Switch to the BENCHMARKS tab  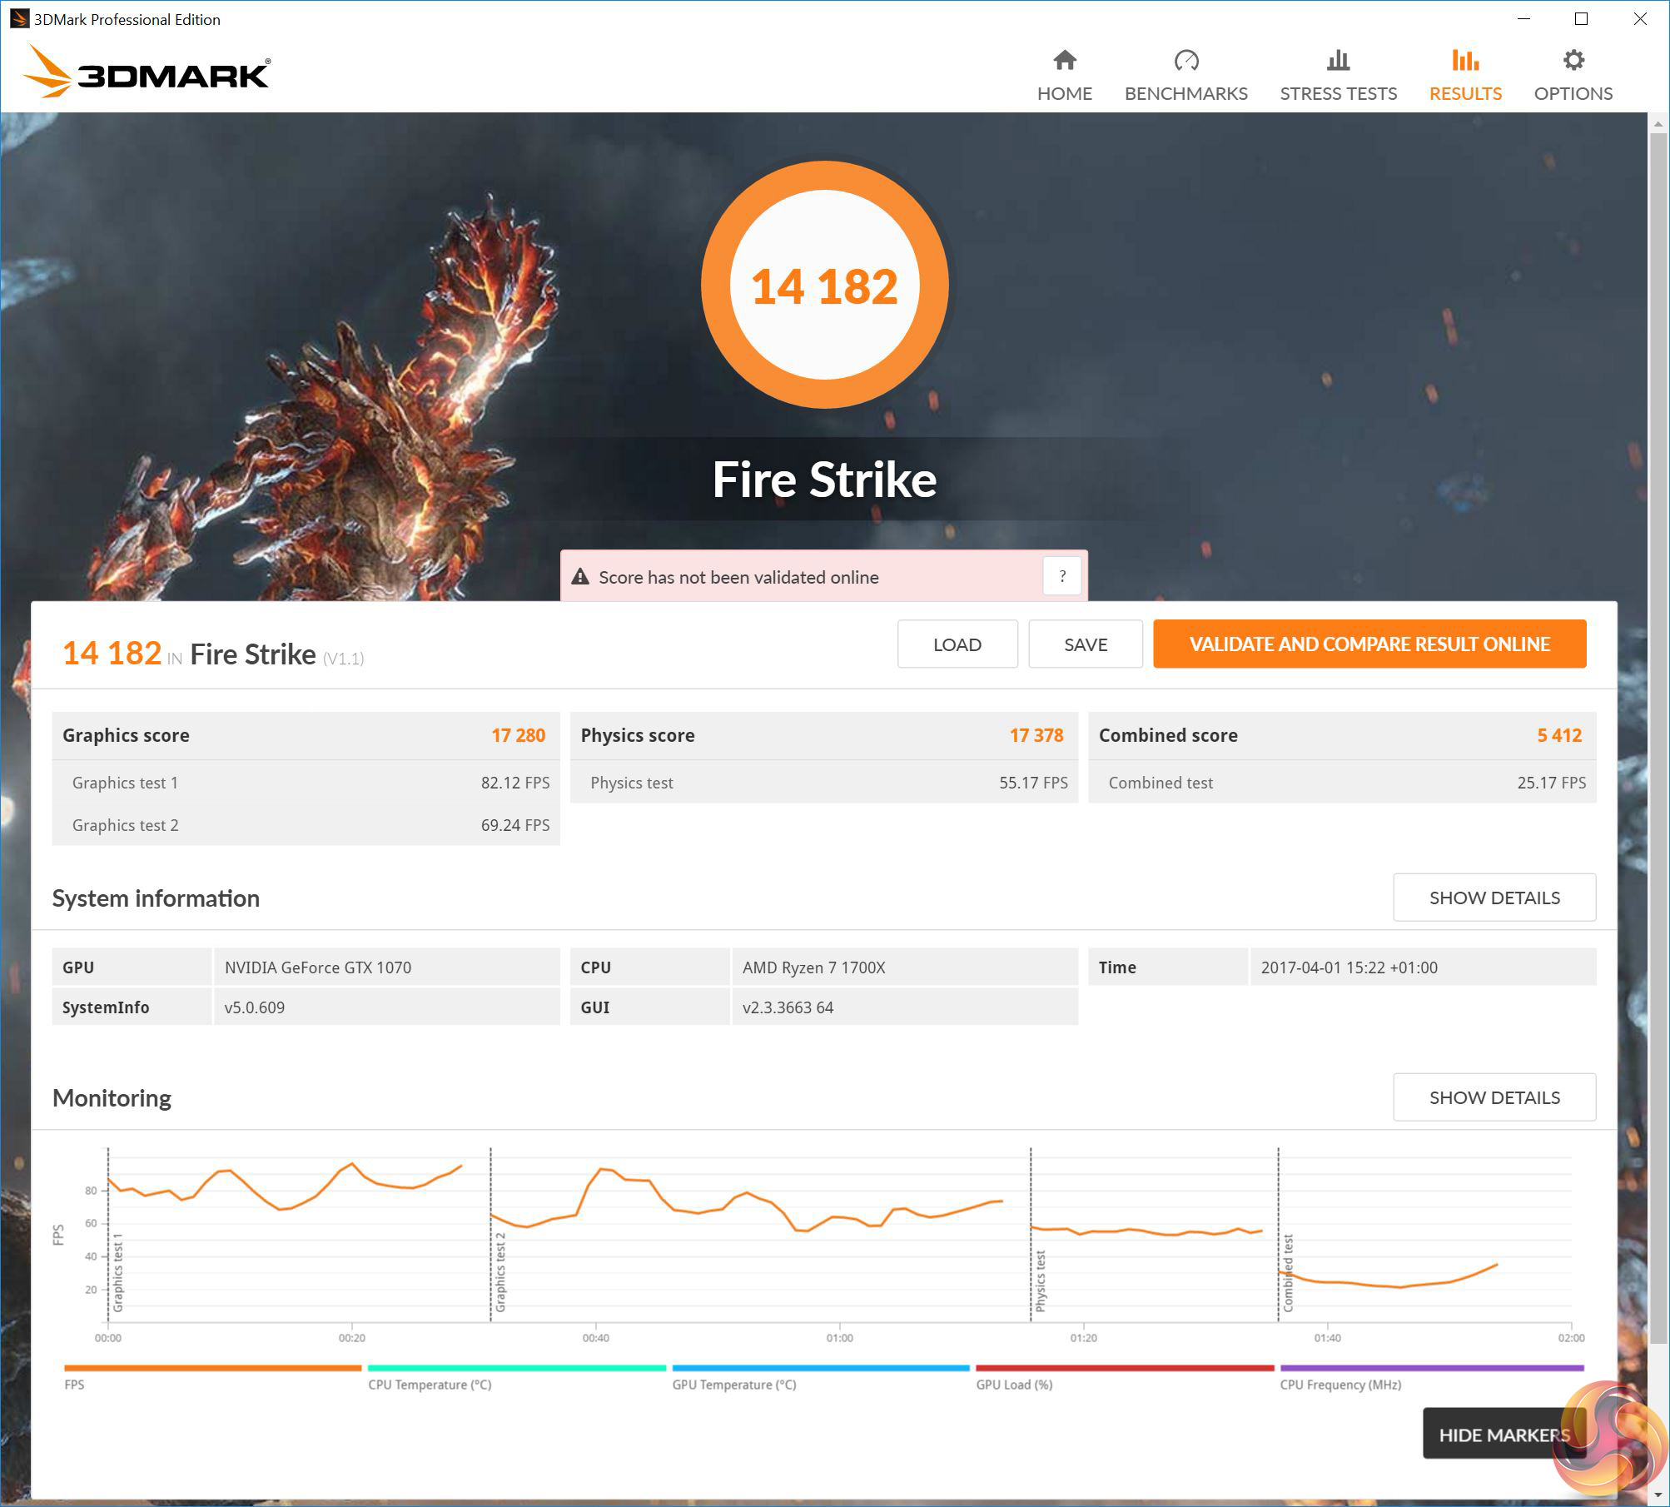pyautogui.click(x=1185, y=93)
